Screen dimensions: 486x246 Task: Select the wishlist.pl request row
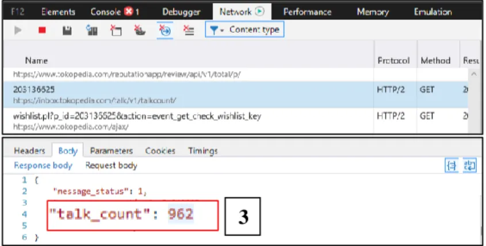[x=235, y=121]
